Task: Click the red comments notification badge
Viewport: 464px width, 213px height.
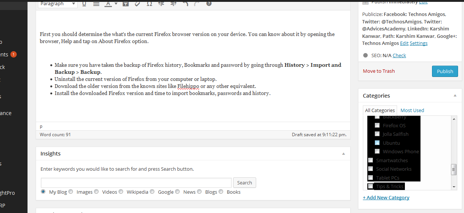Action: coord(13,55)
